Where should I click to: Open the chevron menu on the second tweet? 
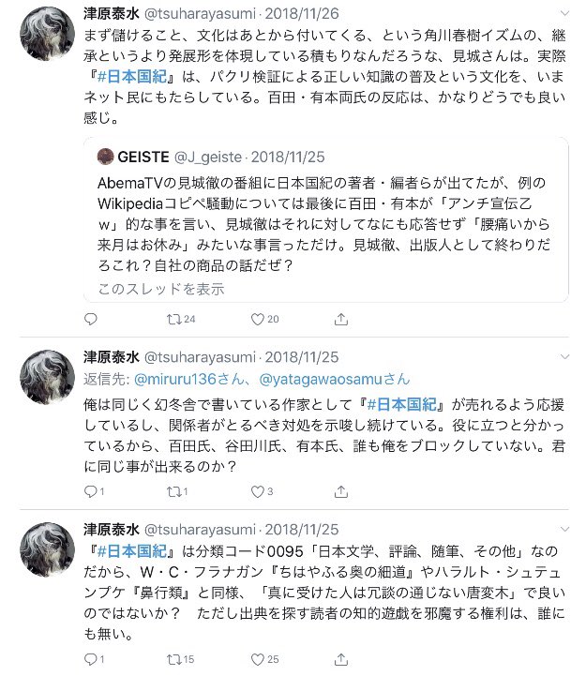564,356
